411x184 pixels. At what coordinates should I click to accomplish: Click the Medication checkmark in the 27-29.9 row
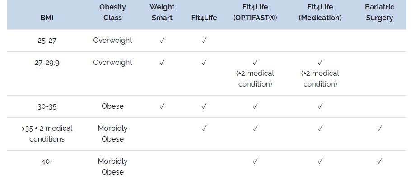(320, 63)
